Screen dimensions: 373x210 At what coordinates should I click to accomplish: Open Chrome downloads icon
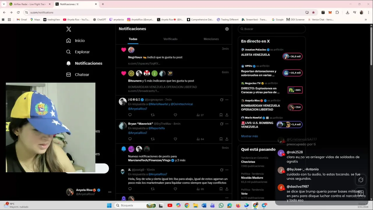tap(347, 12)
